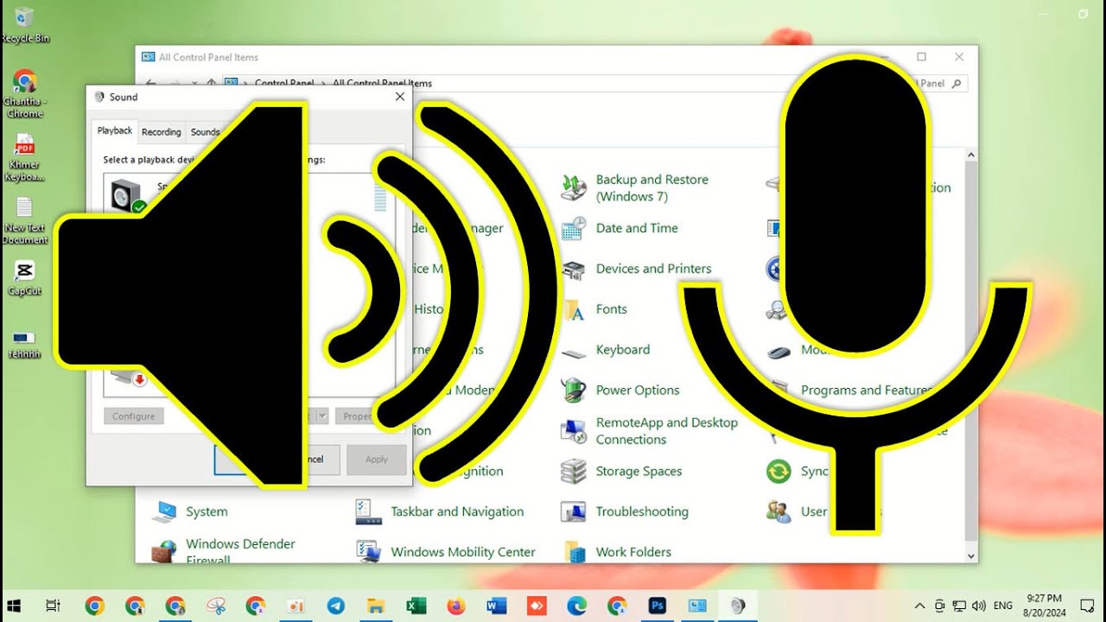Open the Programs and Features link
This screenshot has width=1106, height=622.
(866, 390)
